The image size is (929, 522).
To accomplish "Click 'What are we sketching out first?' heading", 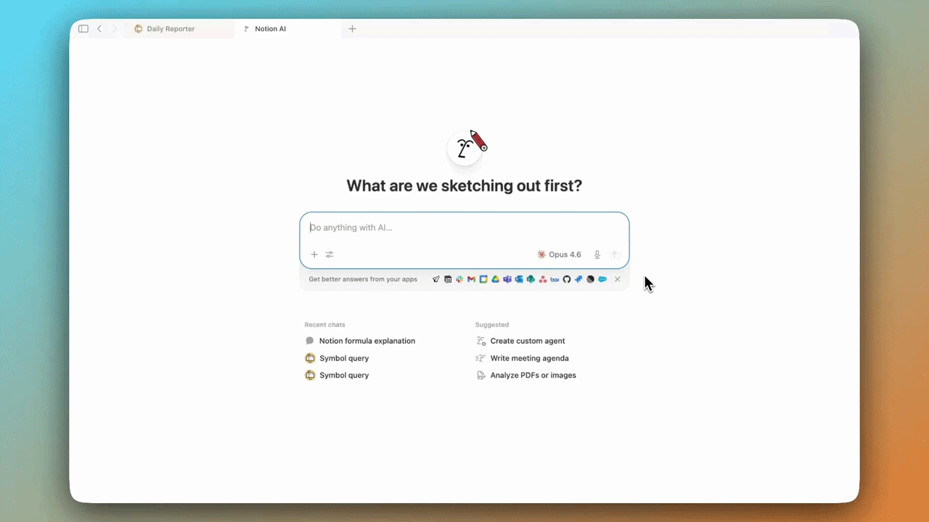I will 464,186.
